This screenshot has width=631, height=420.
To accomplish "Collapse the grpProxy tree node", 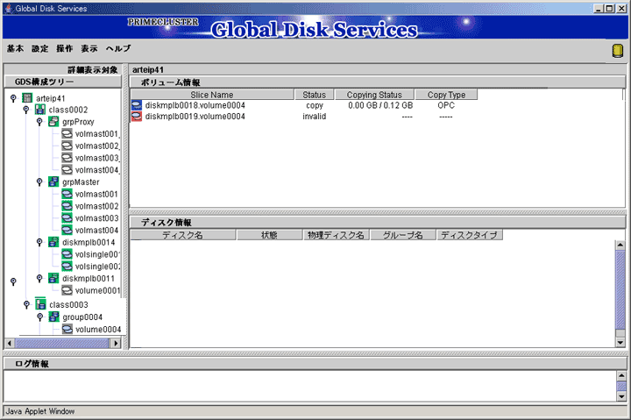I will [x=39, y=122].
